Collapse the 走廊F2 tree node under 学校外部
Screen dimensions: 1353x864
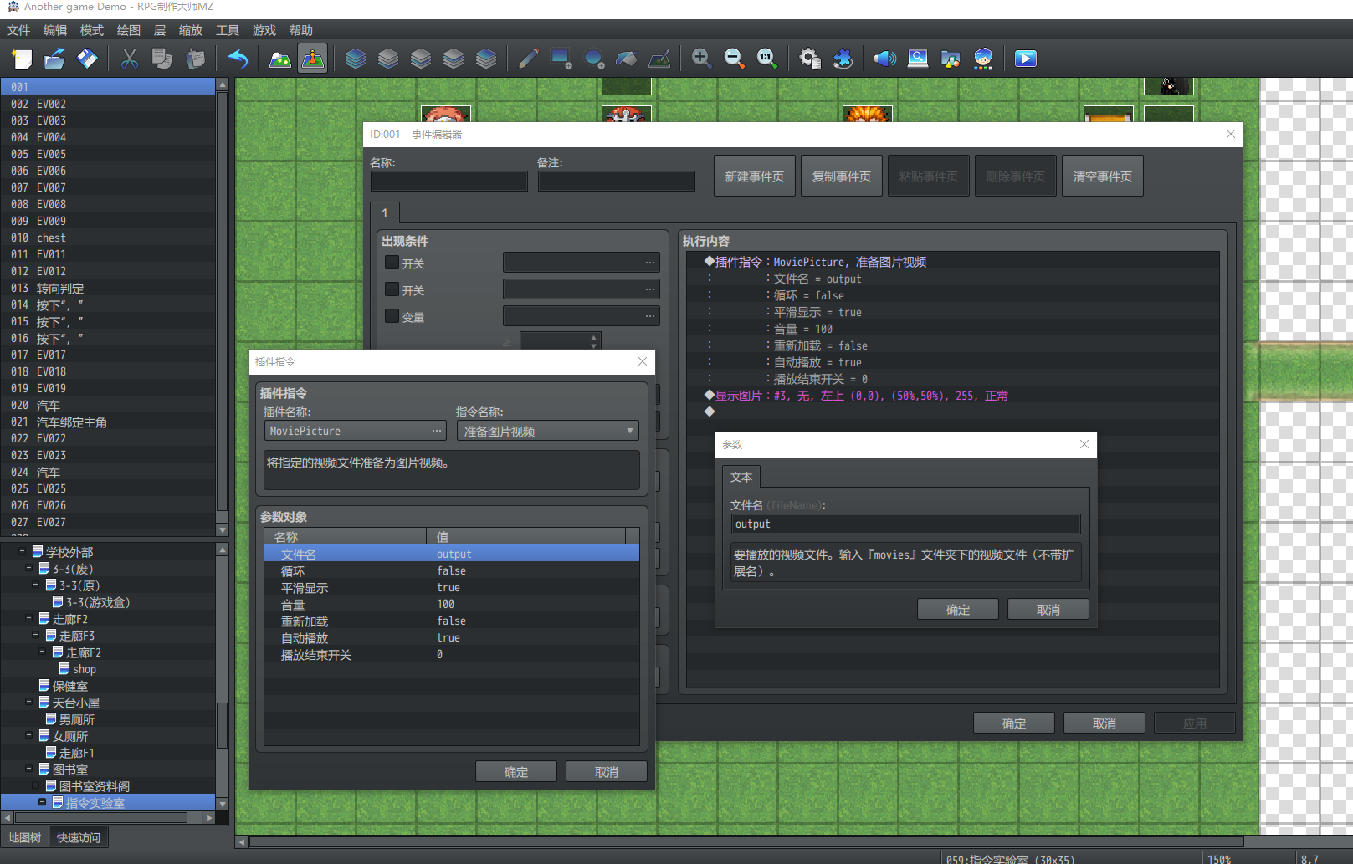[29, 618]
